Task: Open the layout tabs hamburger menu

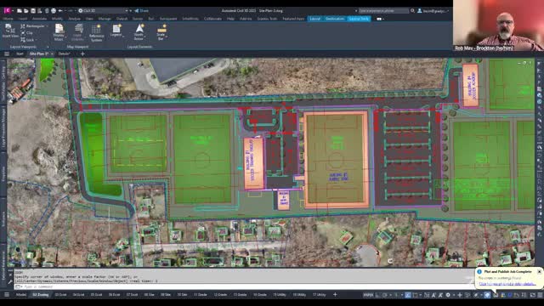Action: pyautogui.click(x=7, y=295)
